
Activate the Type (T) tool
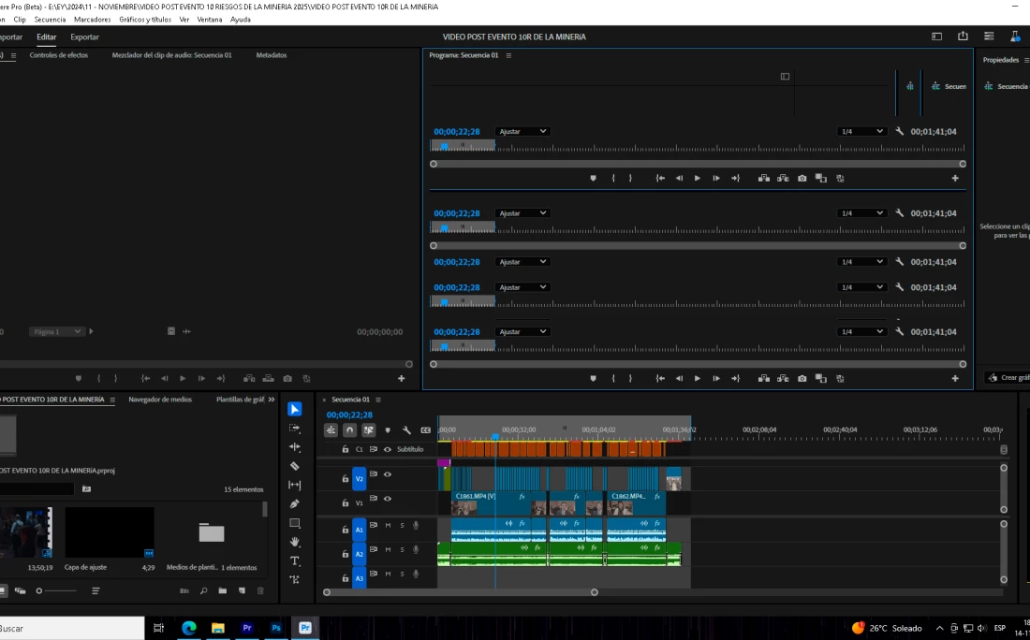[x=295, y=560]
